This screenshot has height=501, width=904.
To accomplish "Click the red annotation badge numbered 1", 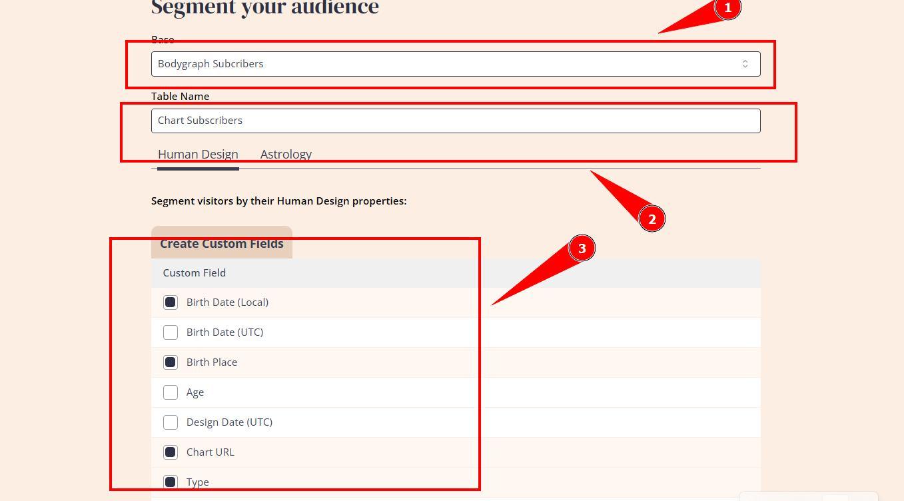I will (x=727, y=8).
